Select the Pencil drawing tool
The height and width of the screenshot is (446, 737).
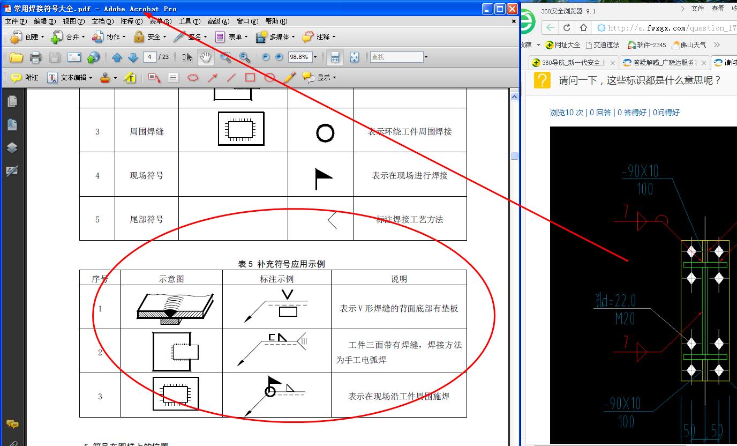point(289,78)
